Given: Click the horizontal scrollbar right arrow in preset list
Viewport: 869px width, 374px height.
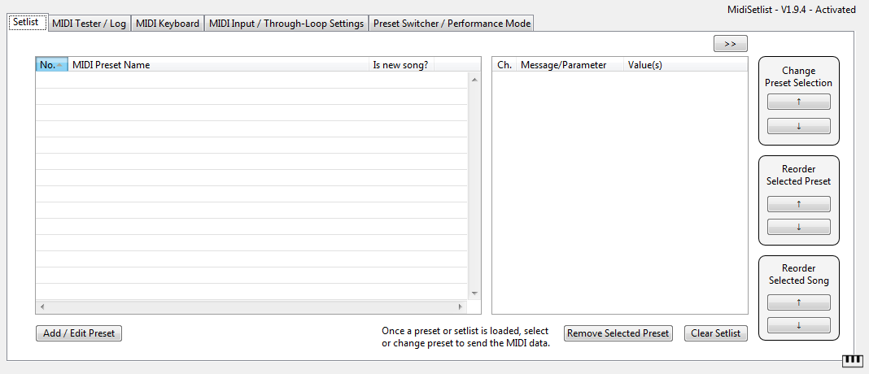Looking at the screenshot, I should click(460, 307).
